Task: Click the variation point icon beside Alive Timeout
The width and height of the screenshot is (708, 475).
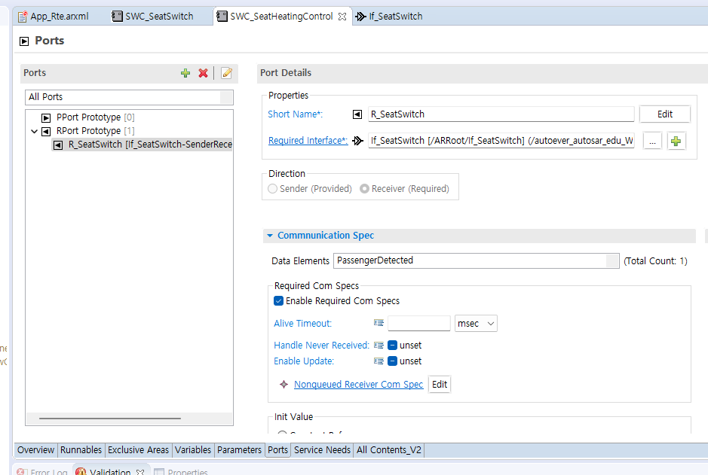Action: [377, 323]
